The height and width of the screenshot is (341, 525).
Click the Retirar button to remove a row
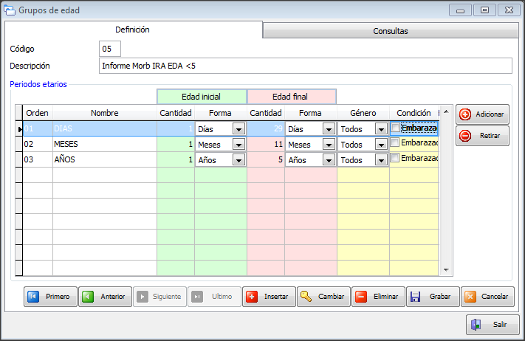pos(482,136)
